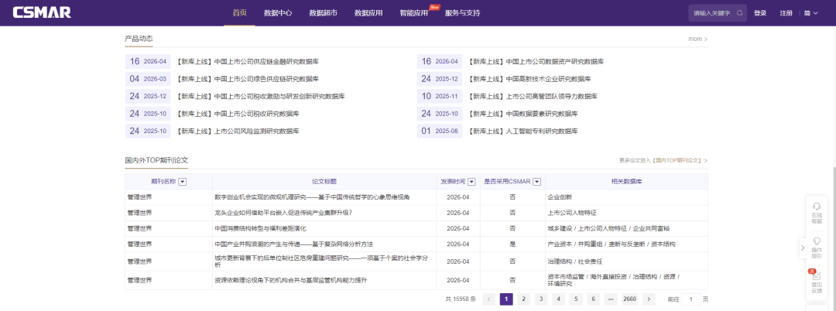The width and height of the screenshot is (836, 311).
Task: Open 中国上市公司绿色供应链研究数据库 news
Action: pos(248,79)
